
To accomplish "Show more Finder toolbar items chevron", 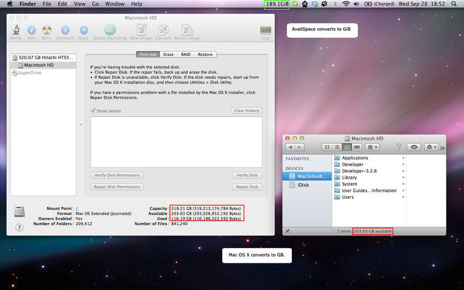I will pyautogui.click(x=443, y=148).
